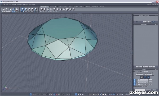This screenshot has height=96, width=159.
Task: Select the Octahedron primitive tool
Action: point(64,9)
